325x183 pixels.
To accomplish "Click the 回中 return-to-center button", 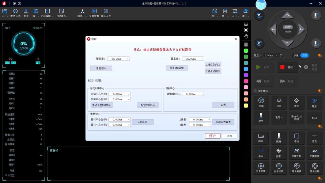I will tap(261, 138).
